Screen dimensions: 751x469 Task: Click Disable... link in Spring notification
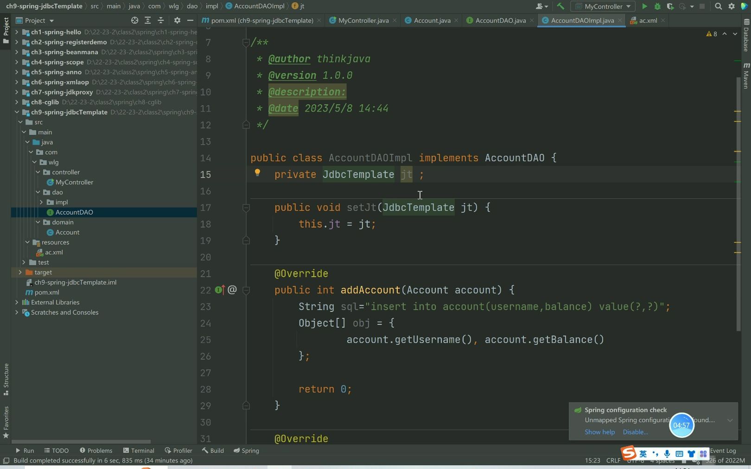tap(635, 432)
